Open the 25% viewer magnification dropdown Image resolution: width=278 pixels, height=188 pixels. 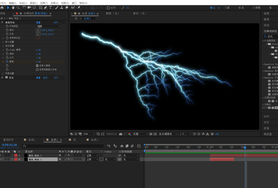pos(89,133)
